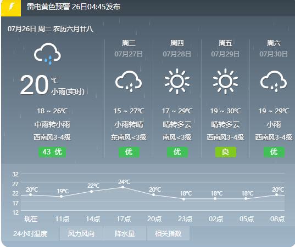Screen dimensions: 295x247
Task: Click the 18℃ chart point at 02点
Action: coord(215,198)
